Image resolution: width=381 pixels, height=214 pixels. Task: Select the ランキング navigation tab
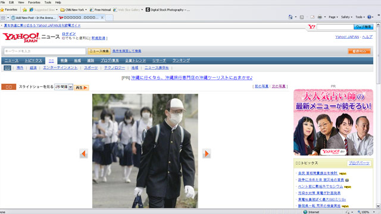pos(181,61)
